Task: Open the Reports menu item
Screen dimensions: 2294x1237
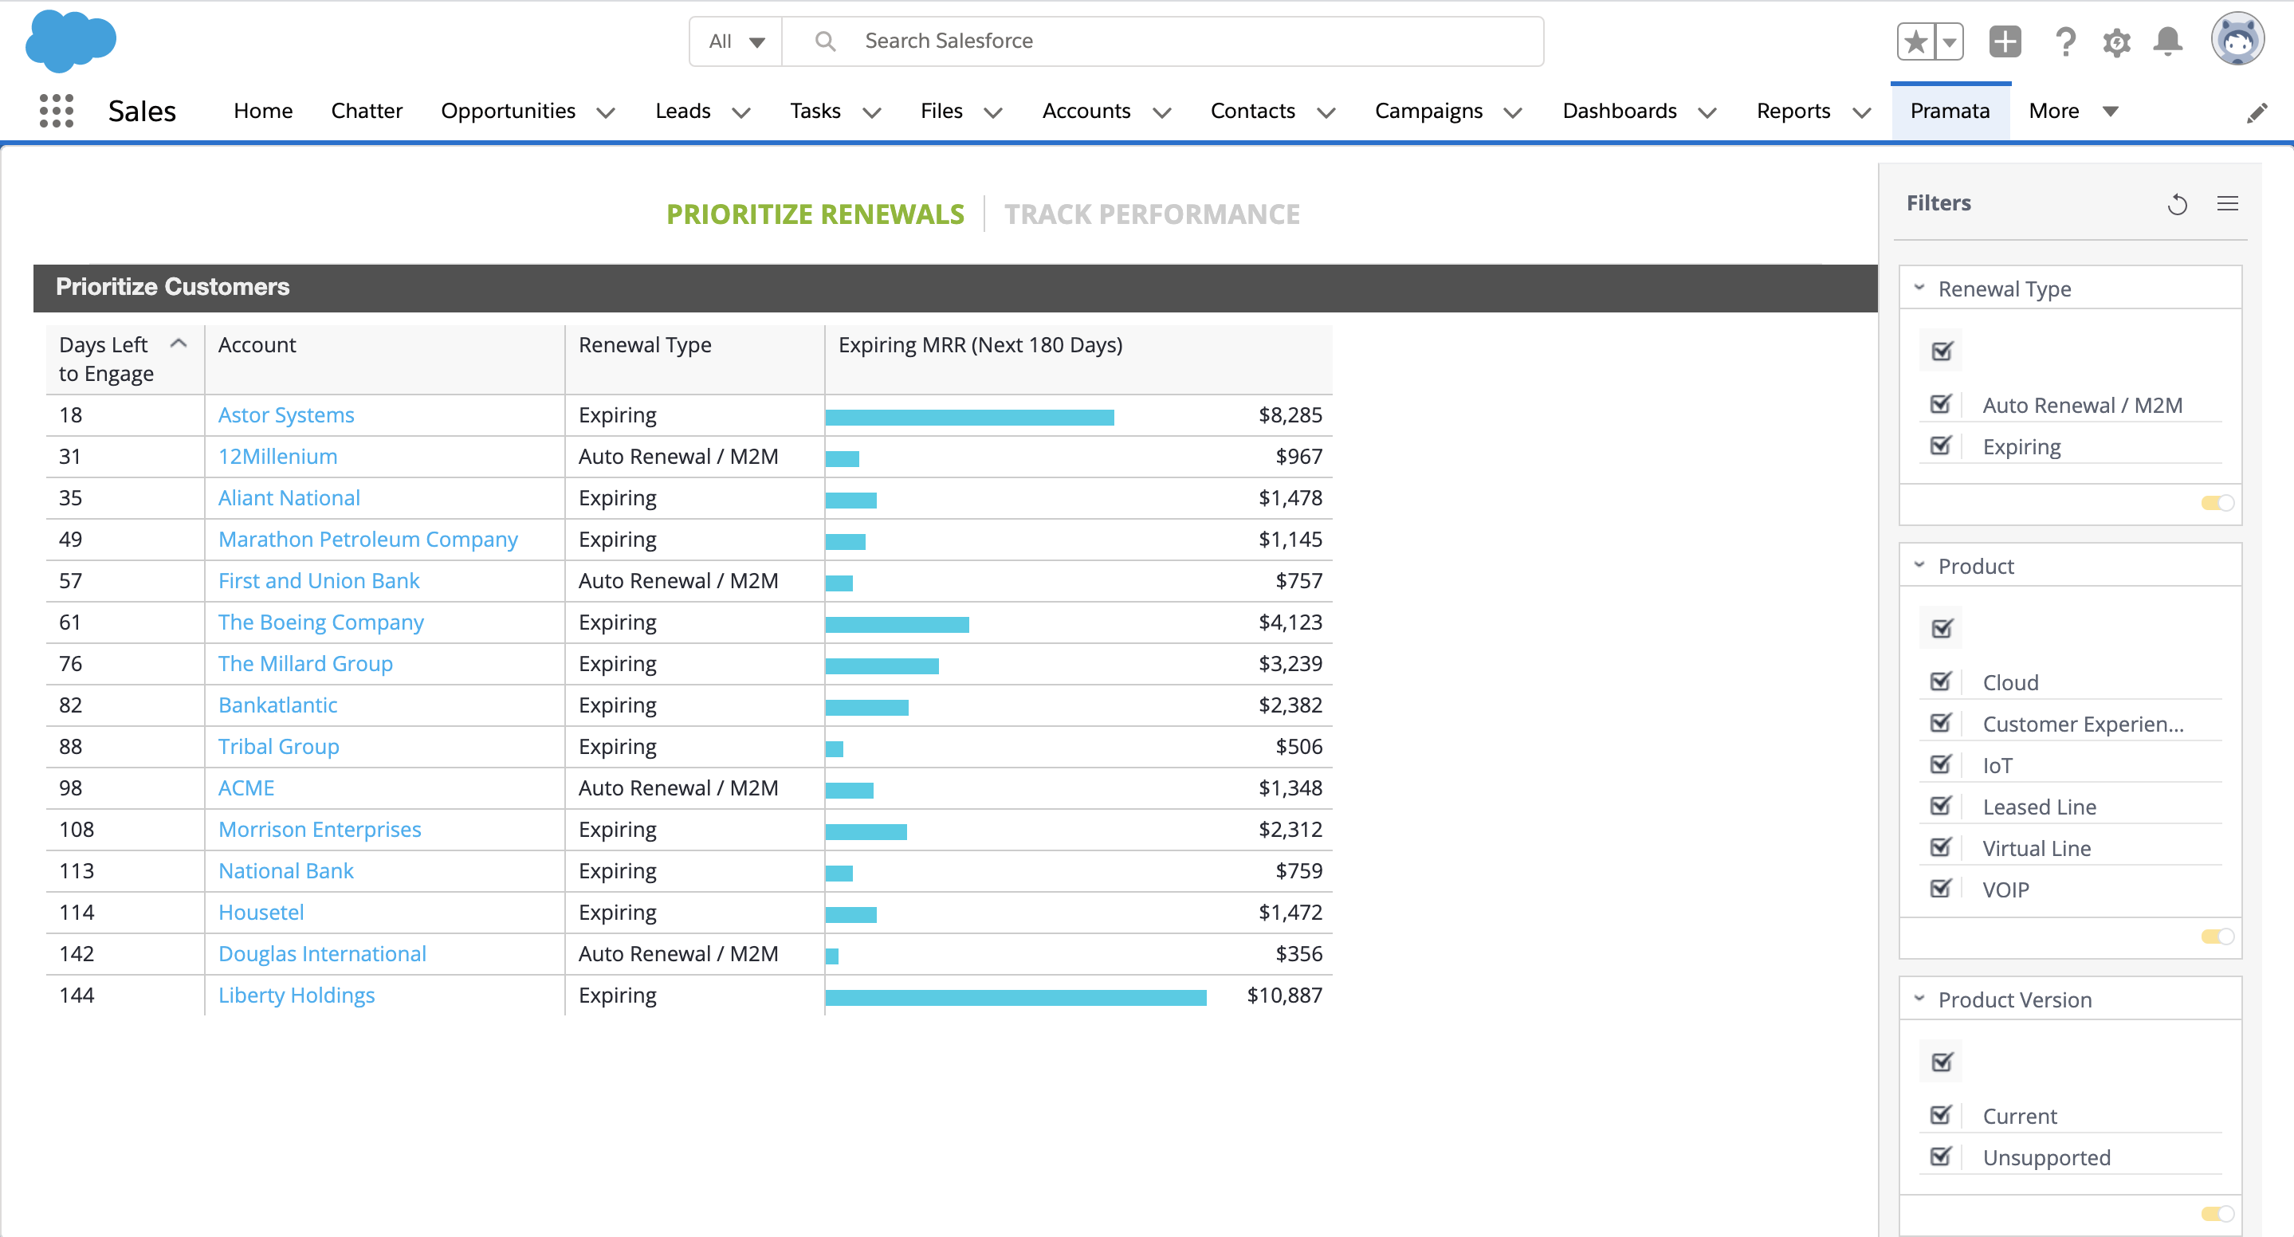Action: pyautogui.click(x=1793, y=111)
